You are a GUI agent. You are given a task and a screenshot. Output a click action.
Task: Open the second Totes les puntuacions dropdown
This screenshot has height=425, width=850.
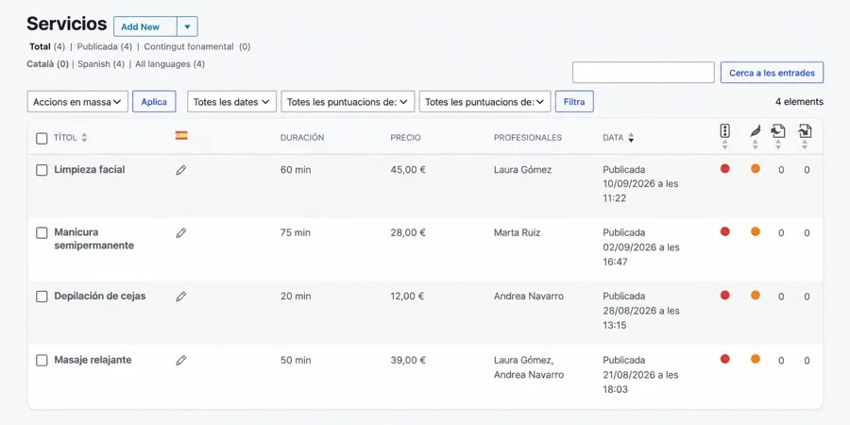[485, 101]
